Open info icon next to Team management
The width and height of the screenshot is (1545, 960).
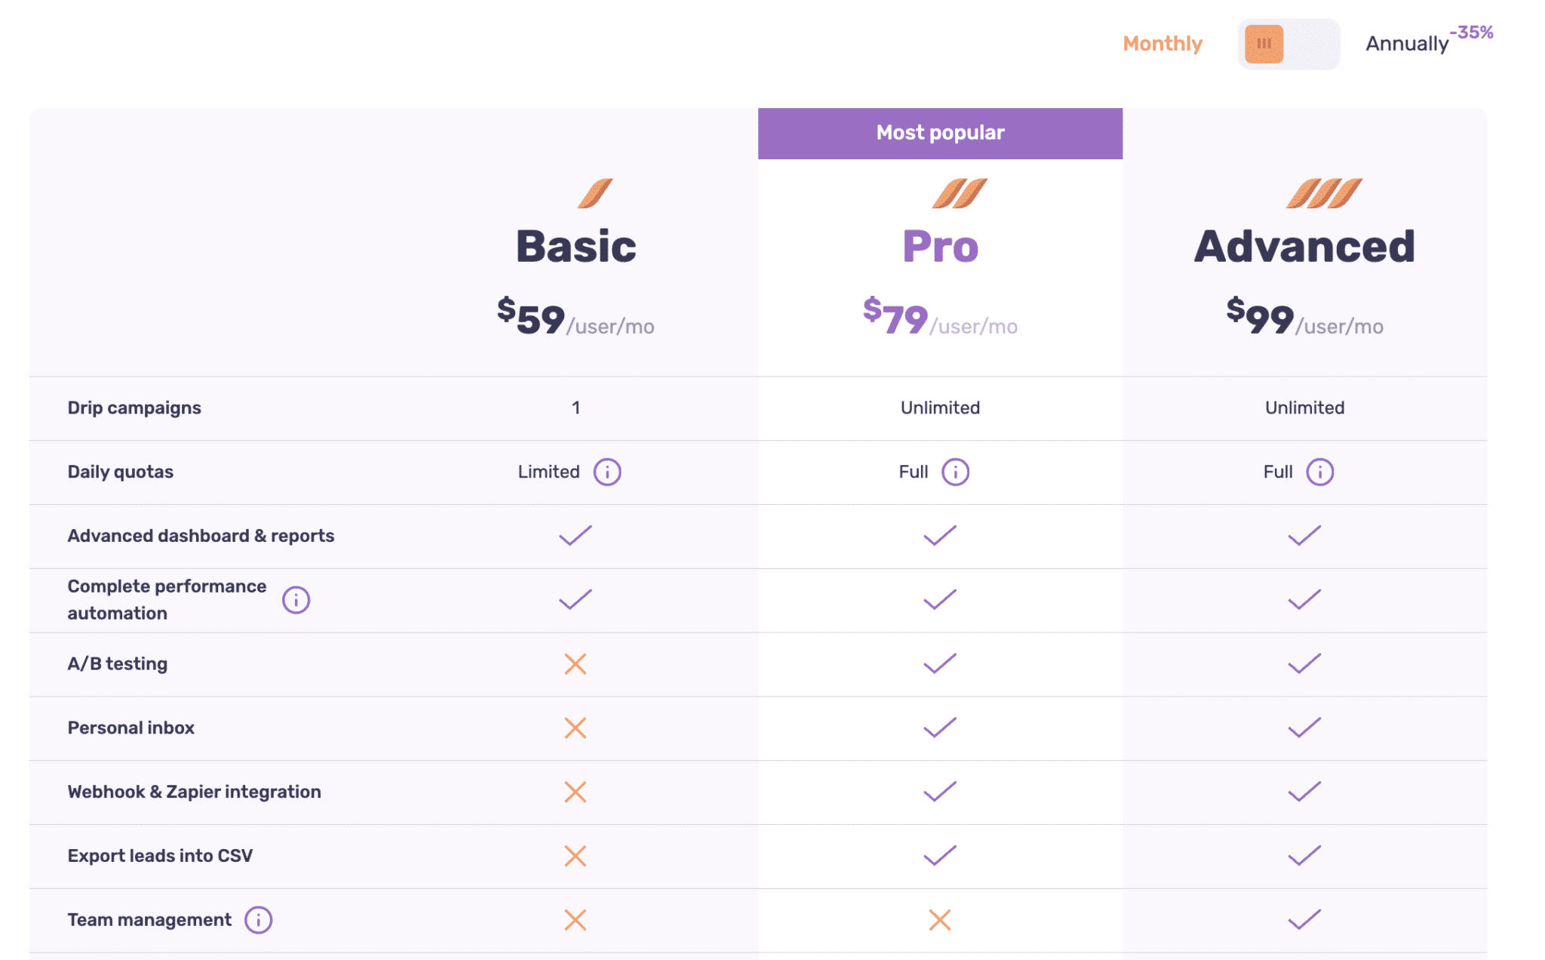pos(258,920)
